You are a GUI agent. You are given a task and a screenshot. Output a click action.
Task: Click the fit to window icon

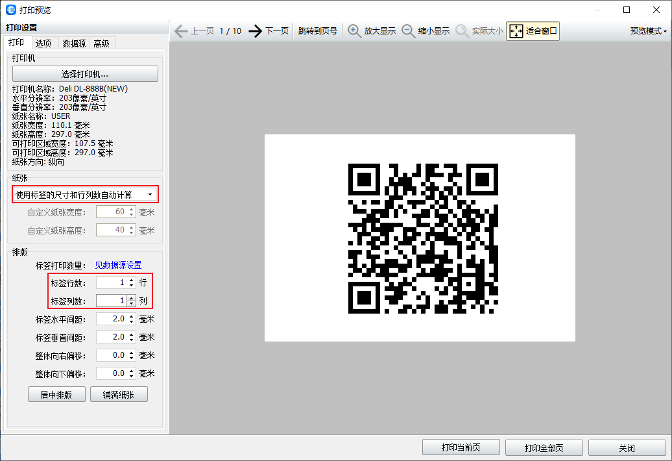coord(516,31)
